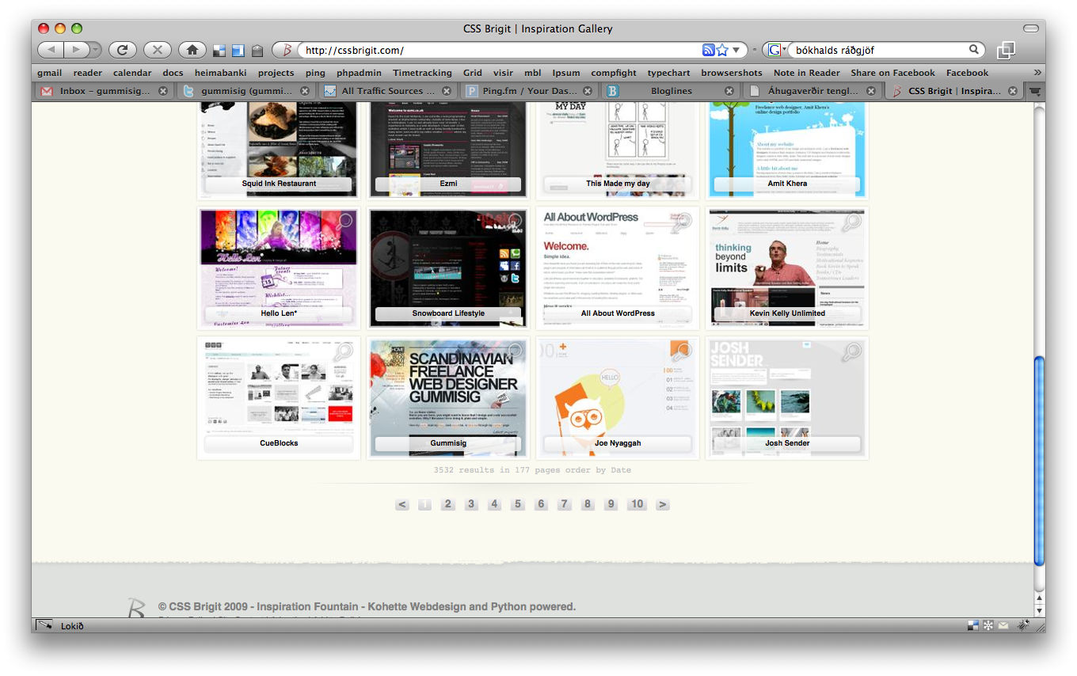The height and width of the screenshot is (676, 1077).
Task: Click the Squid Ink Restaurant label
Action: [279, 184]
